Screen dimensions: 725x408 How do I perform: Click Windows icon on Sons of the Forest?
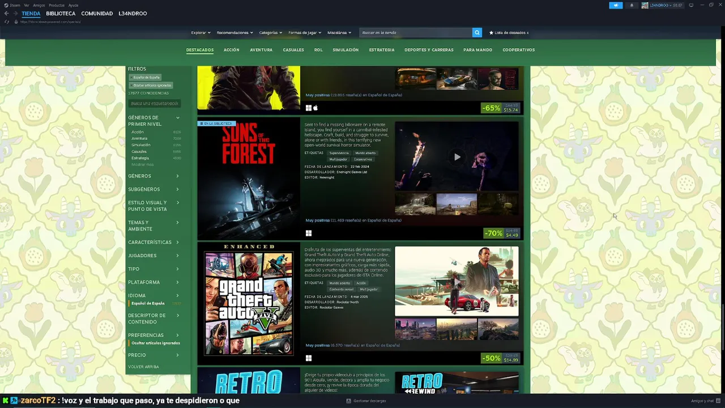pyautogui.click(x=309, y=233)
